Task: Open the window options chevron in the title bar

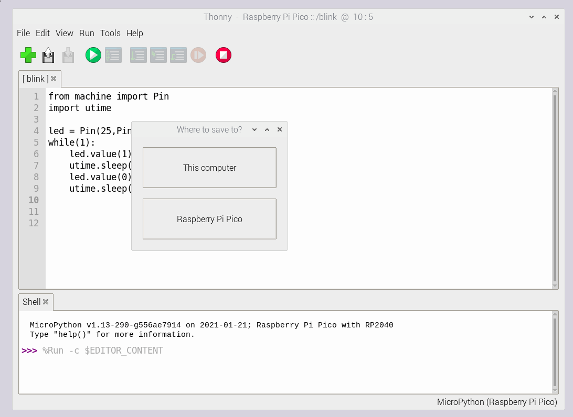Action: 531,17
